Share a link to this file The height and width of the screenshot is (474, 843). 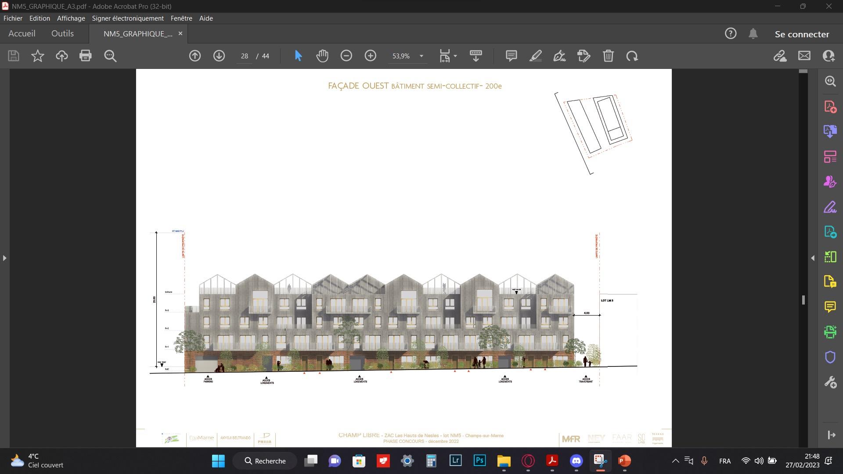coord(780,56)
